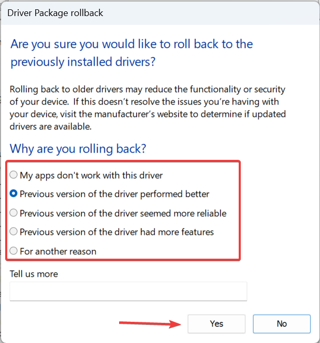Image resolution: width=320 pixels, height=343 pixels.
Task: Click the "Driver Package rollback" title bar
Action: tap(56, 12)
